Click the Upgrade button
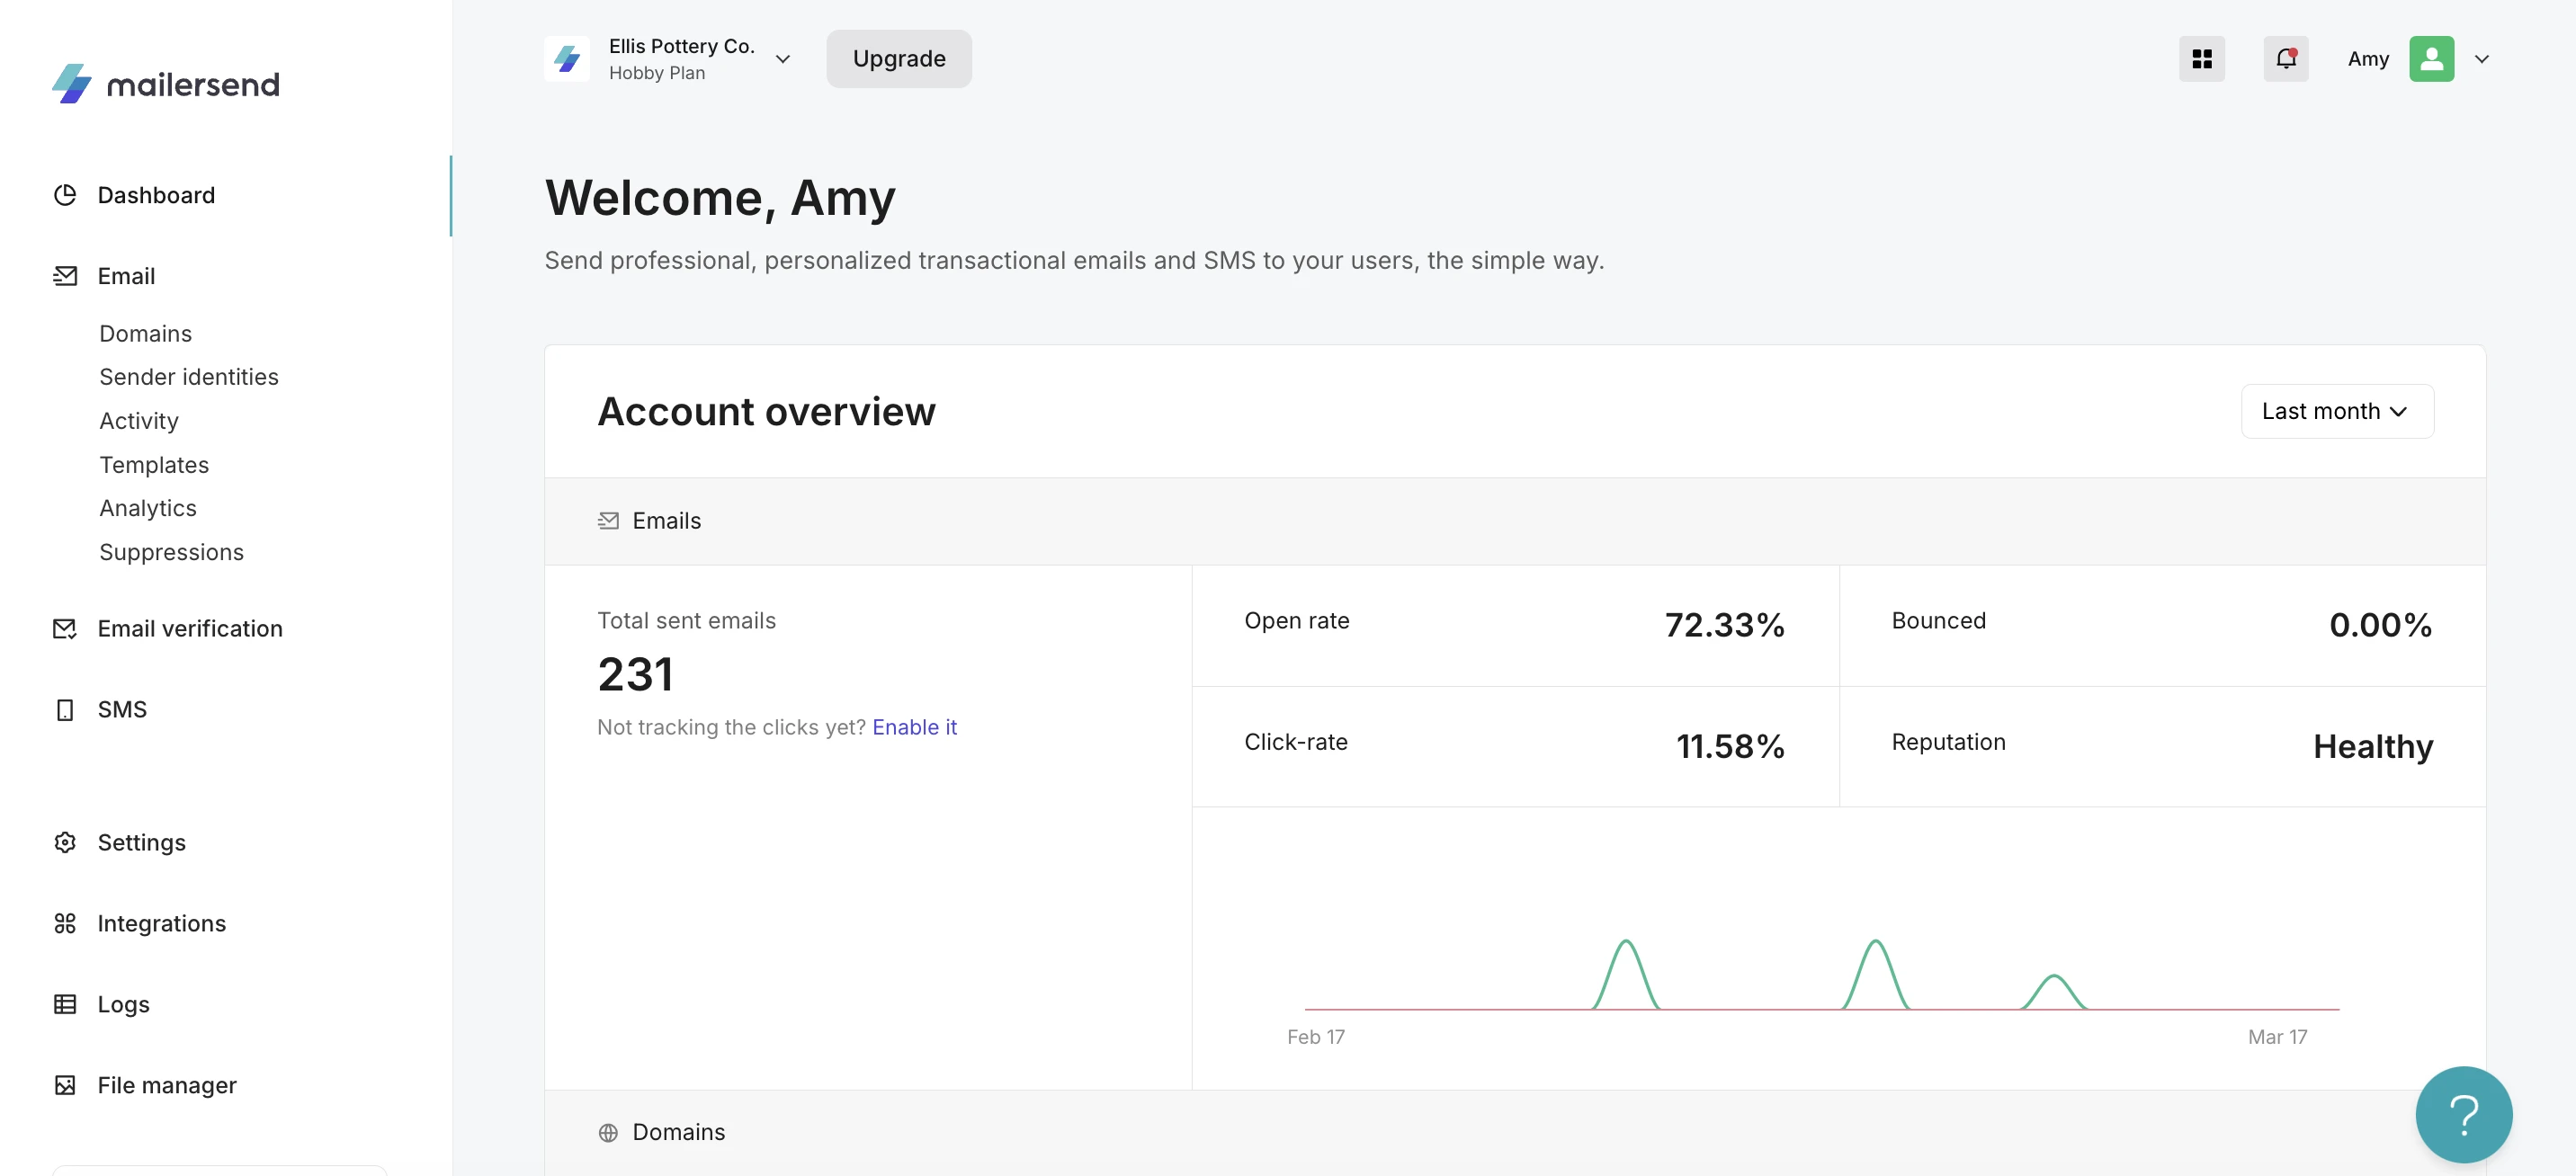Viewport: 2576px width, 1176px height. (x=898, y=59)
